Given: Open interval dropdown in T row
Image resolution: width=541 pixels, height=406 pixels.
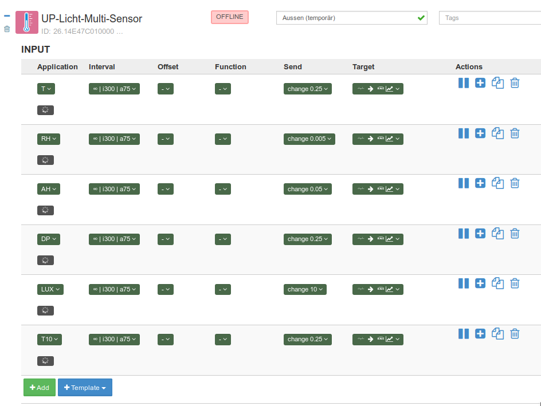Looking at the screenshot, I should [x=114, y=89].
